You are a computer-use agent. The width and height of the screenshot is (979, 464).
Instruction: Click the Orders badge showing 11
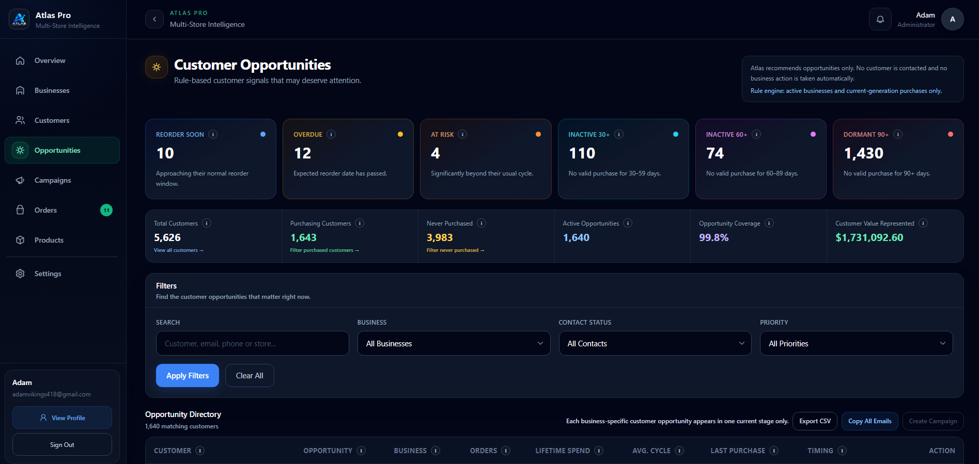pyautogui.click(x=106, y=210)
